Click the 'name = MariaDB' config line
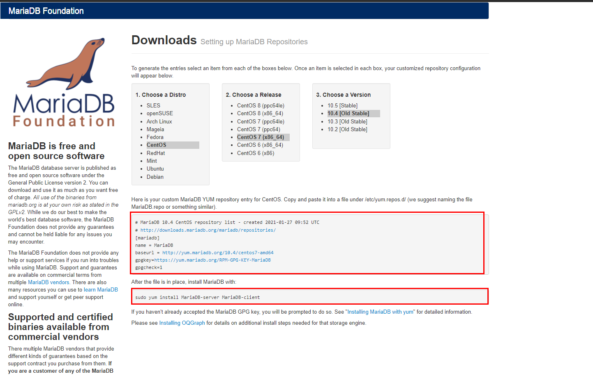The height and width of the screenshot is (376, 593). click(154, 245)
